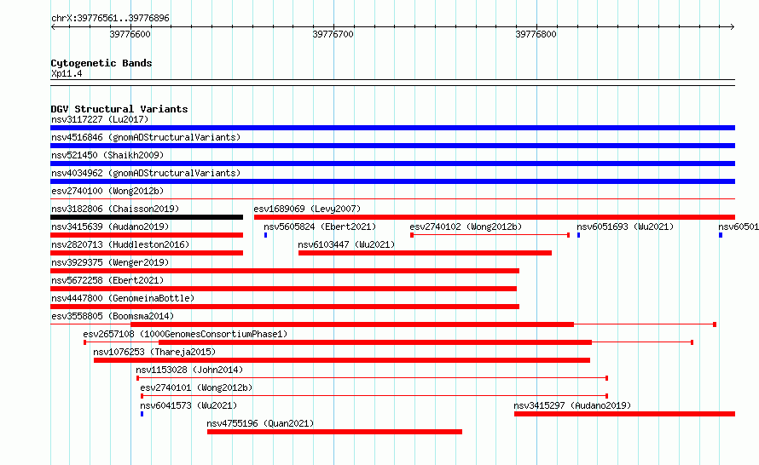
Task: Select blue marker beneath nsv6051693 (Wu2021)
Action: [x=578, y=235]
